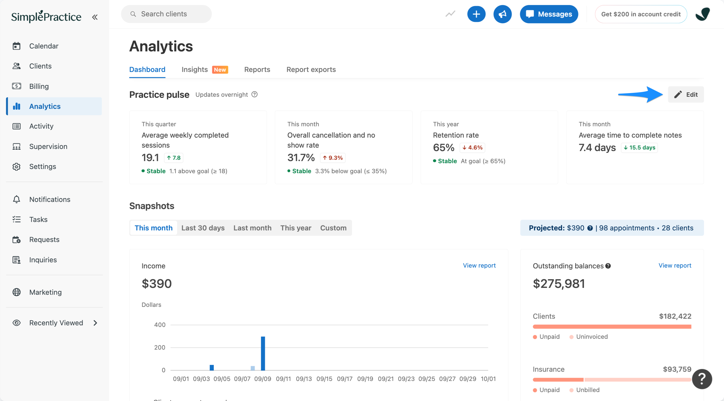Screen dimensions: 724x401
Task: Click the Clients outstanding balance bar
Action: click(612, 327)
